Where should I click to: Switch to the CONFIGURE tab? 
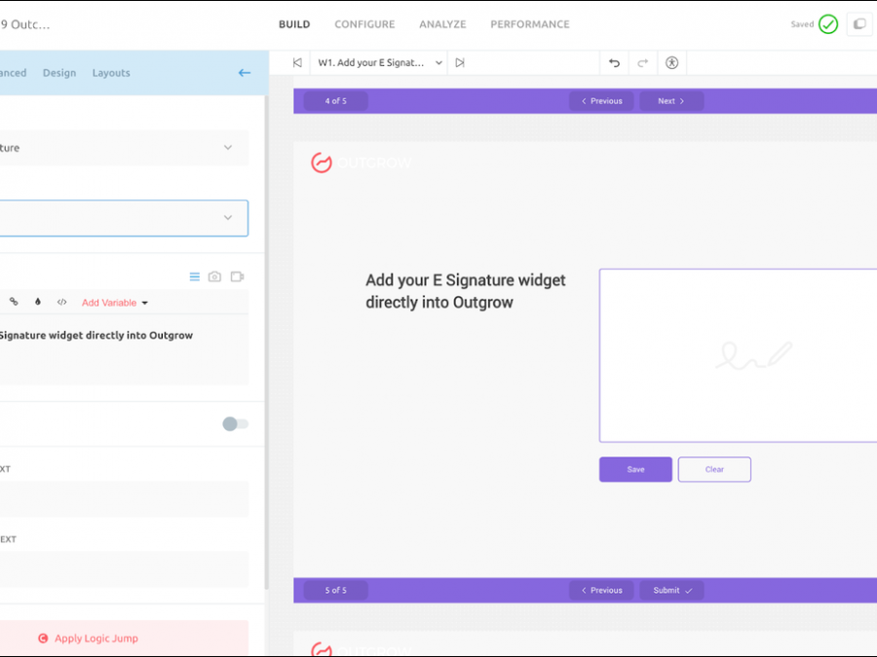[x=364, y=24]
